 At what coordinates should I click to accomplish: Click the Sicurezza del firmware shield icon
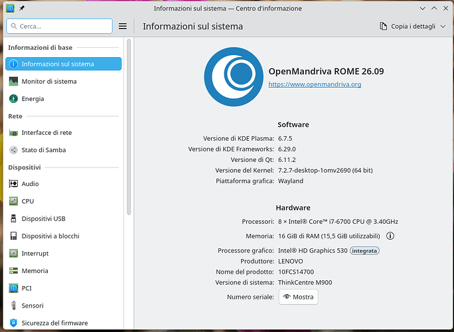pyautogui.click(x=13, y=323)
